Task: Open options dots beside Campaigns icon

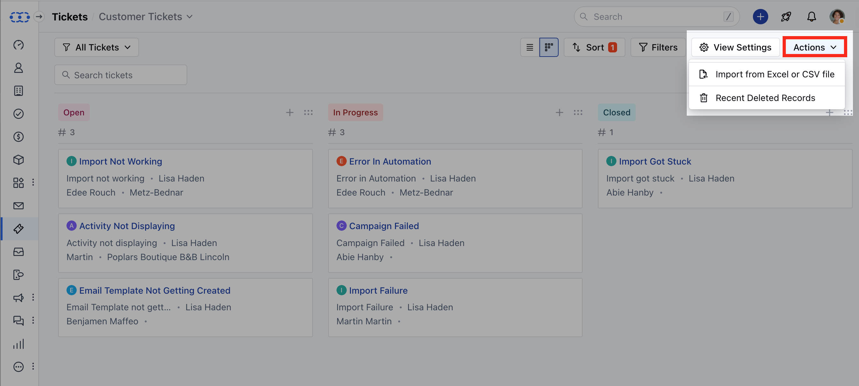Action: pyautogui.click(x=33, y=297)
